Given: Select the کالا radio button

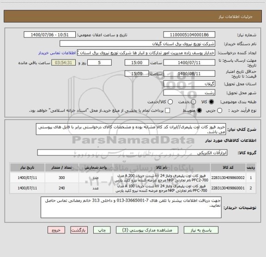Looking at the screenshot, I should click(212, 102).
